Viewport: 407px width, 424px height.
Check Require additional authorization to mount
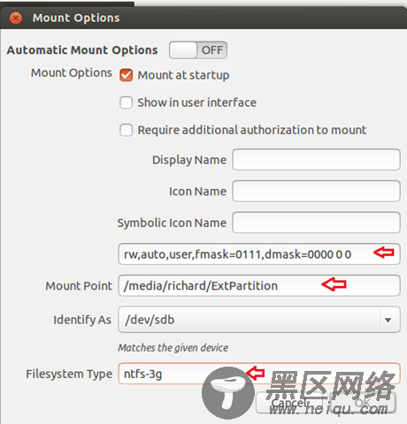tap(126, 130)
